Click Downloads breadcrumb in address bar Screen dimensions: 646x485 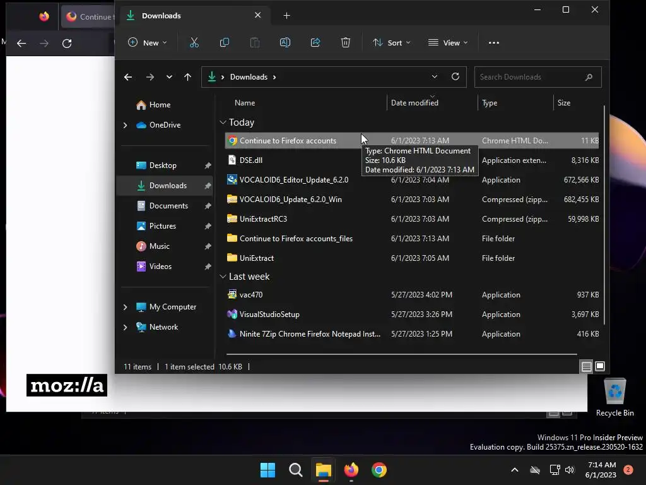coord(249,77)
